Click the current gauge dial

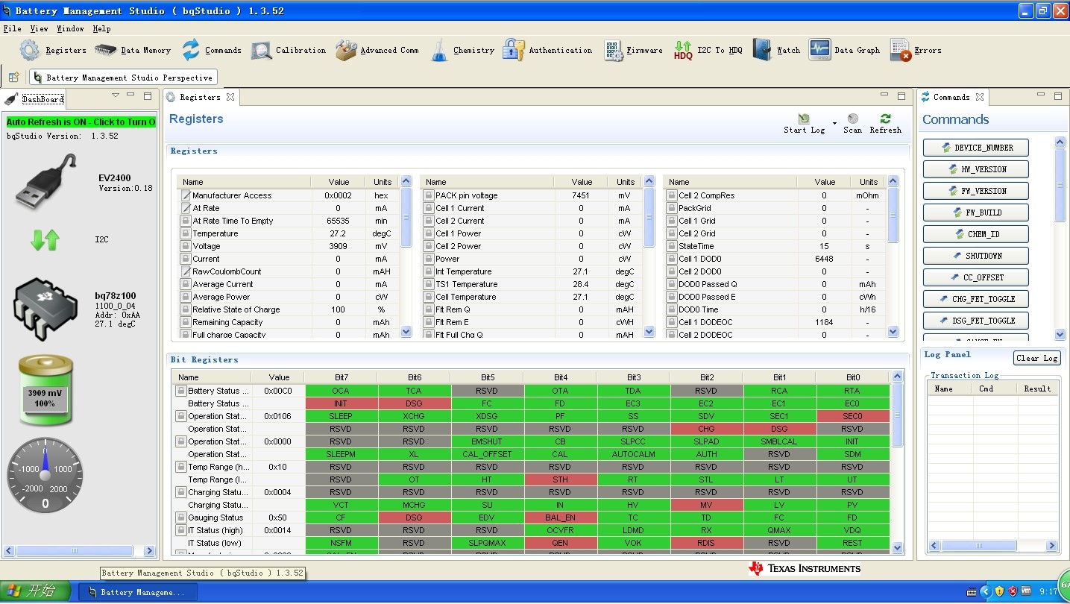click(45, 475)
